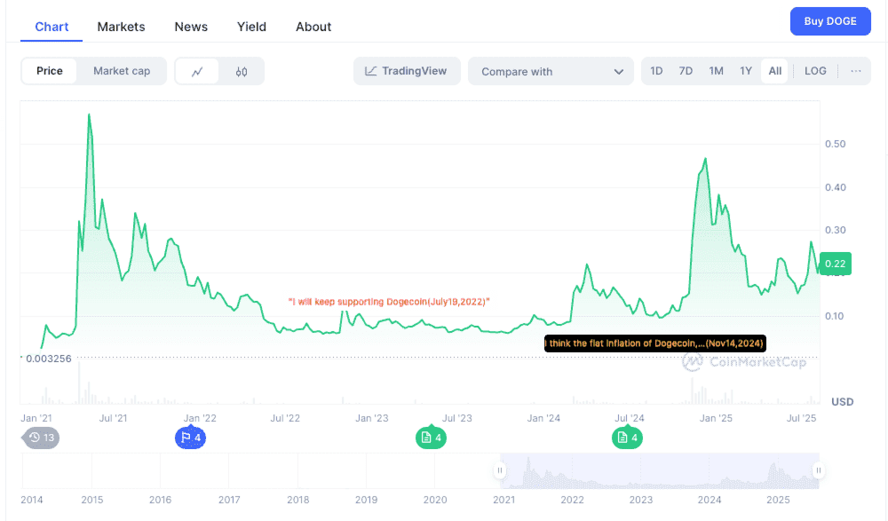Switch to the candlestick chart icon
Screen dimensions: 888x521
[242, 71]
